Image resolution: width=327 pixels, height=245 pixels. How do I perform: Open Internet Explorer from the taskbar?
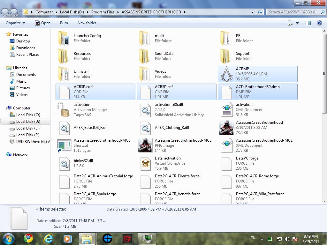(x=48, y=238)
